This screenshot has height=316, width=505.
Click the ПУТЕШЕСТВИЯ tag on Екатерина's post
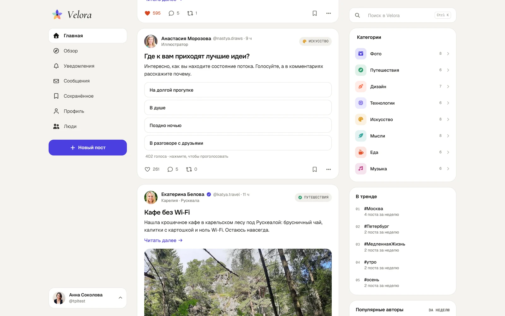pos(313,197)
